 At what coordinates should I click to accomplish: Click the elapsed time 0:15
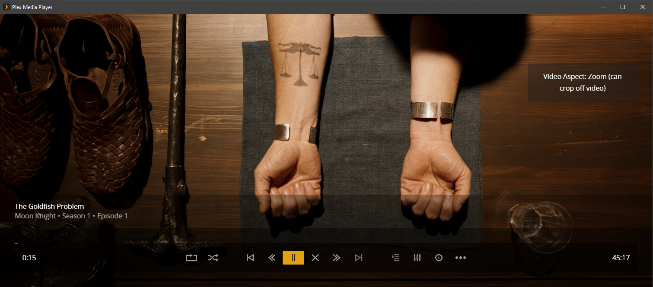click(29, 258)
